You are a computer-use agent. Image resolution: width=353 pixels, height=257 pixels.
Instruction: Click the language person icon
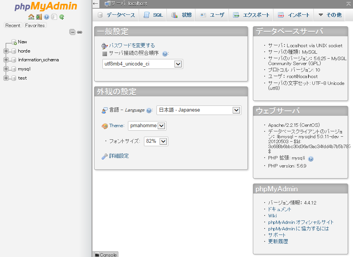[104, 110]
